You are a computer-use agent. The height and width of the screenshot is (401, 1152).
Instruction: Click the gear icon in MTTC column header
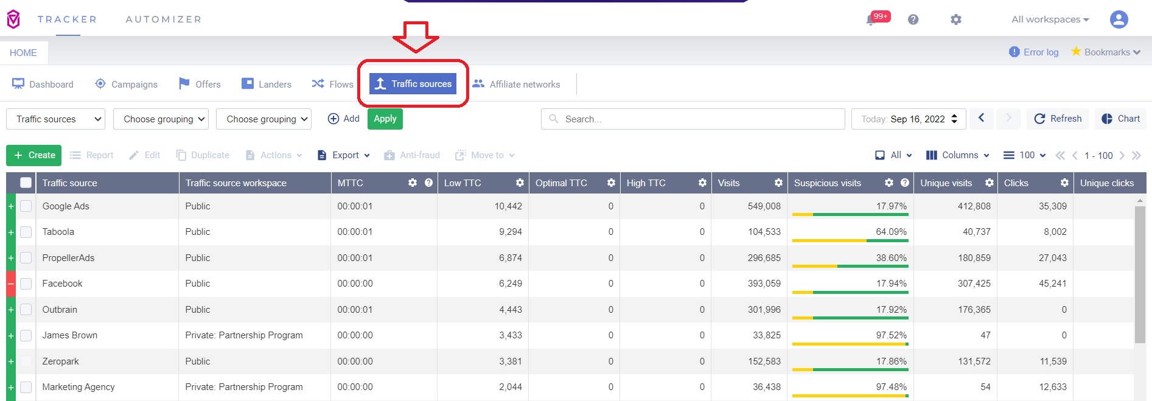[413, 183]
